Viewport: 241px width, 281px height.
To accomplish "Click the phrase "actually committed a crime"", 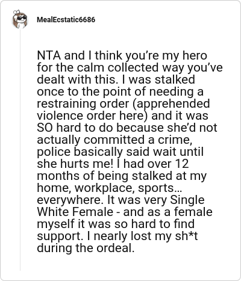I will click(114, 140).
